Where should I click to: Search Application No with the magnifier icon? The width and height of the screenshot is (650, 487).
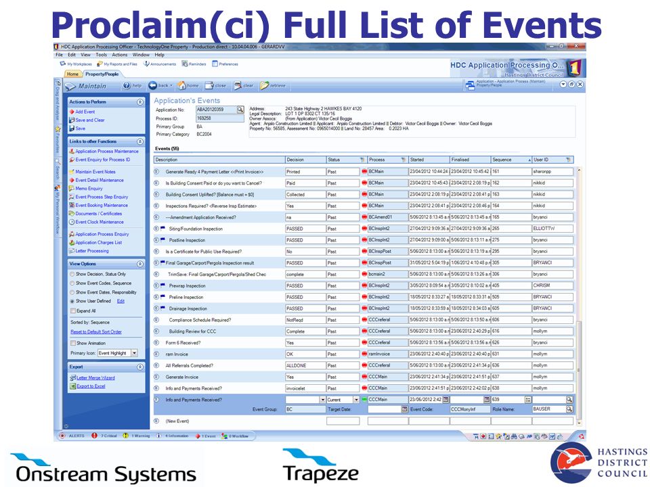(x=240, y=110)
